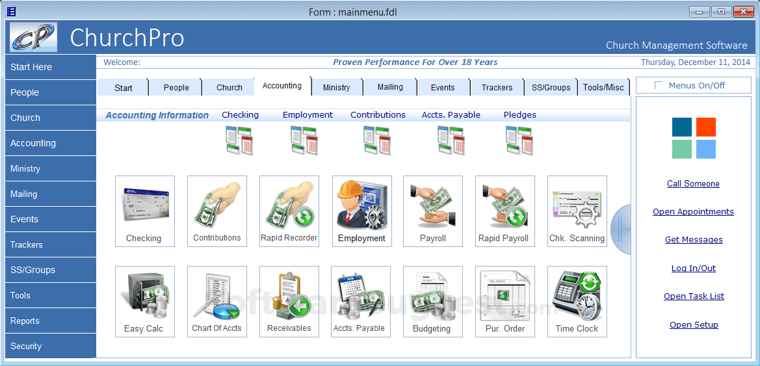Click the Open Task List link

point(694,296)
